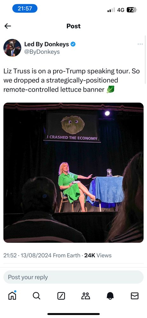Tap the blue verified badge

point(73,44)
